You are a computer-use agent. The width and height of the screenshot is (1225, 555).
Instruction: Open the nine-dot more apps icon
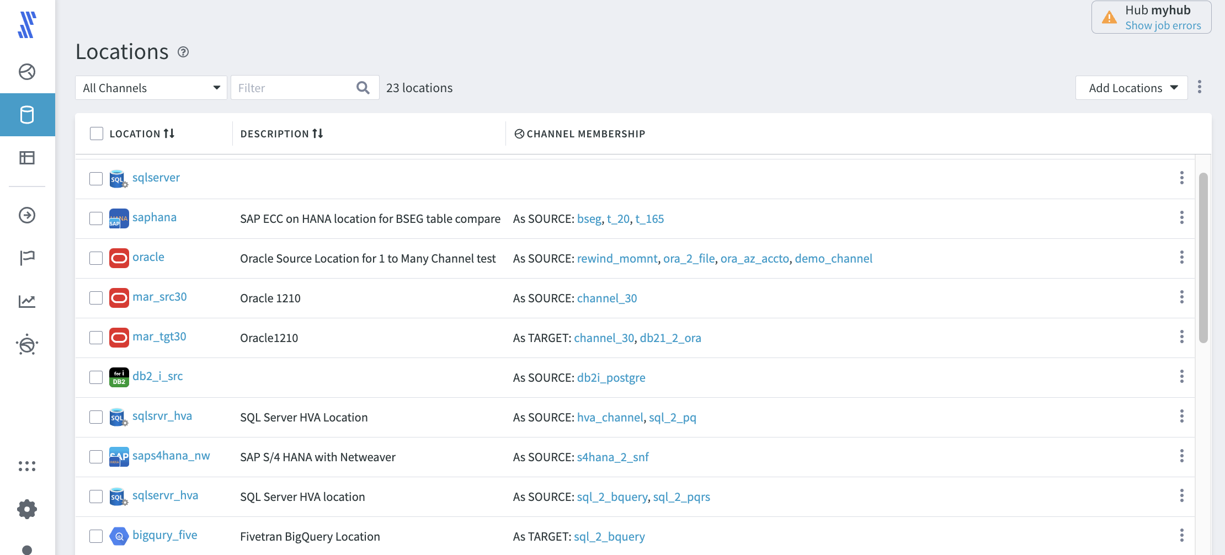[27, 466]
